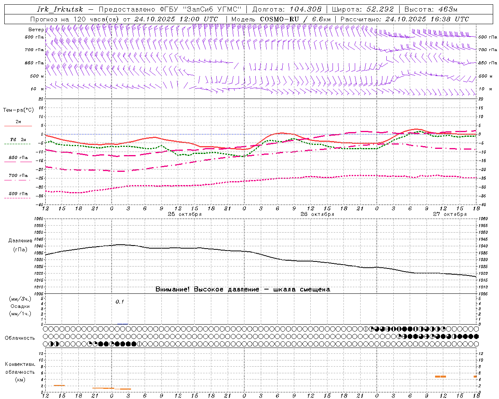The image size is (499, 399).
Task: Select the longitude value Долгота: 104.308
Action: [x=287, y=9]
